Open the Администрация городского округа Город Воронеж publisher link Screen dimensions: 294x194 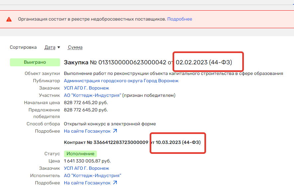pyautogui.click(x=121, y=81)
